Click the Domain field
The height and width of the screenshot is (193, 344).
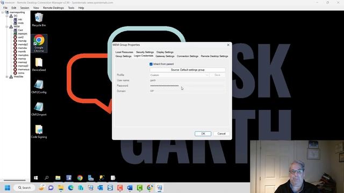(187, 91)
